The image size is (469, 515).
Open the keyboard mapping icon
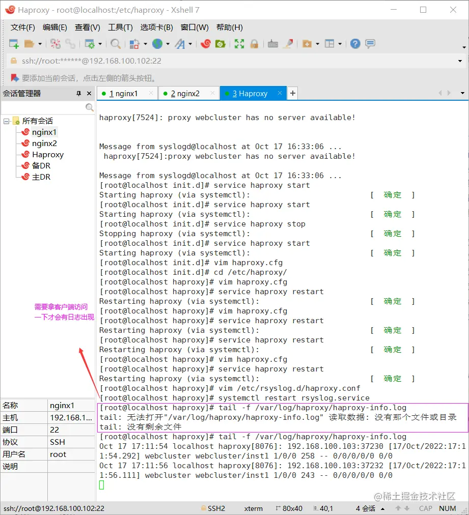[273, 44]
